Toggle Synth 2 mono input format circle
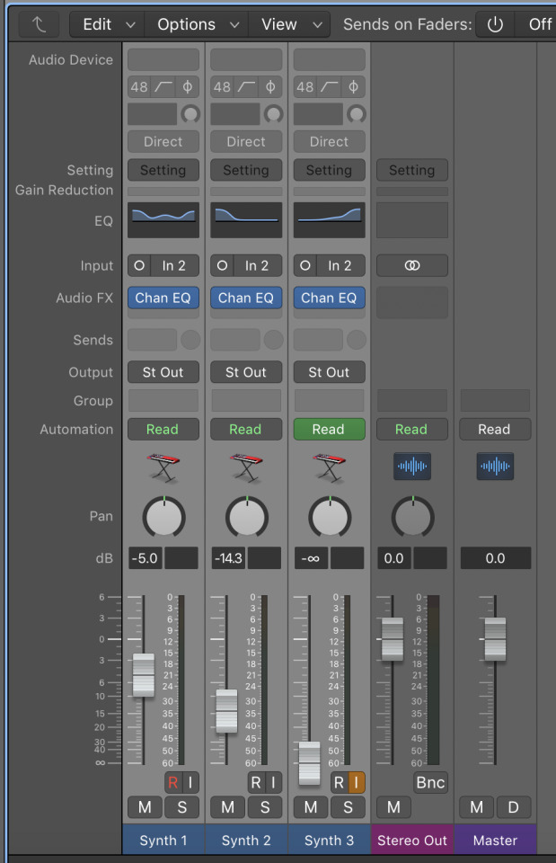The image size is (556, 863). coord(222,265)
